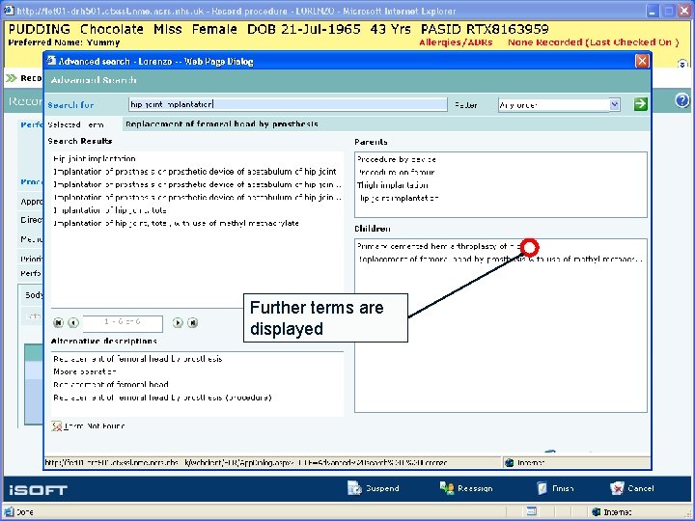Screen dimensions: 695x521
Task: Click the Finish button
Action: (555, 488)
